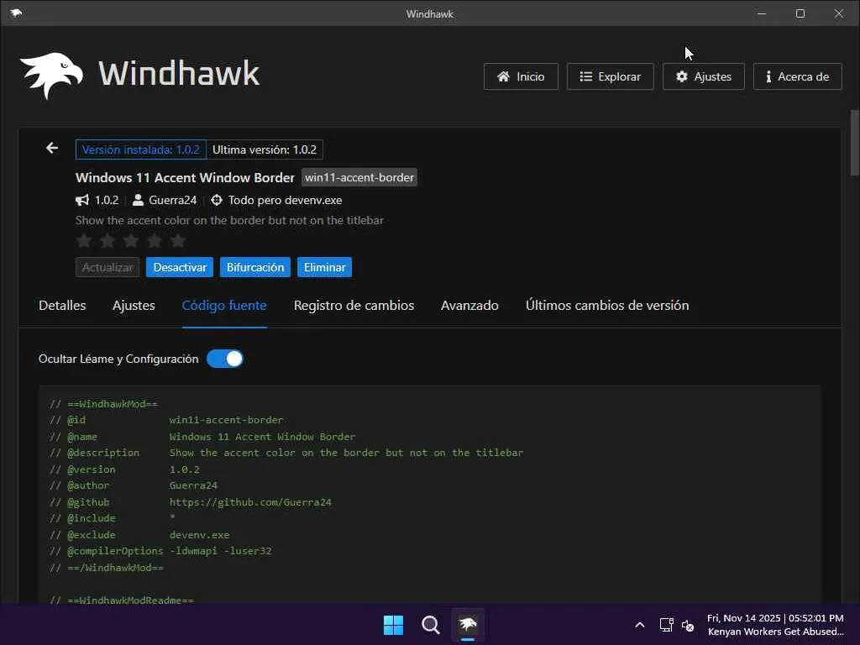This screenshot has height=645, width=860.
Task: Go to Inicio page
Action: [521, 76]
